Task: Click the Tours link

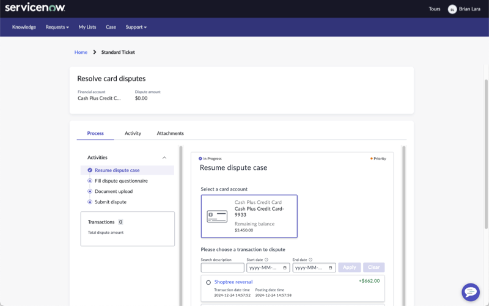Action: (x=435, y=9)
